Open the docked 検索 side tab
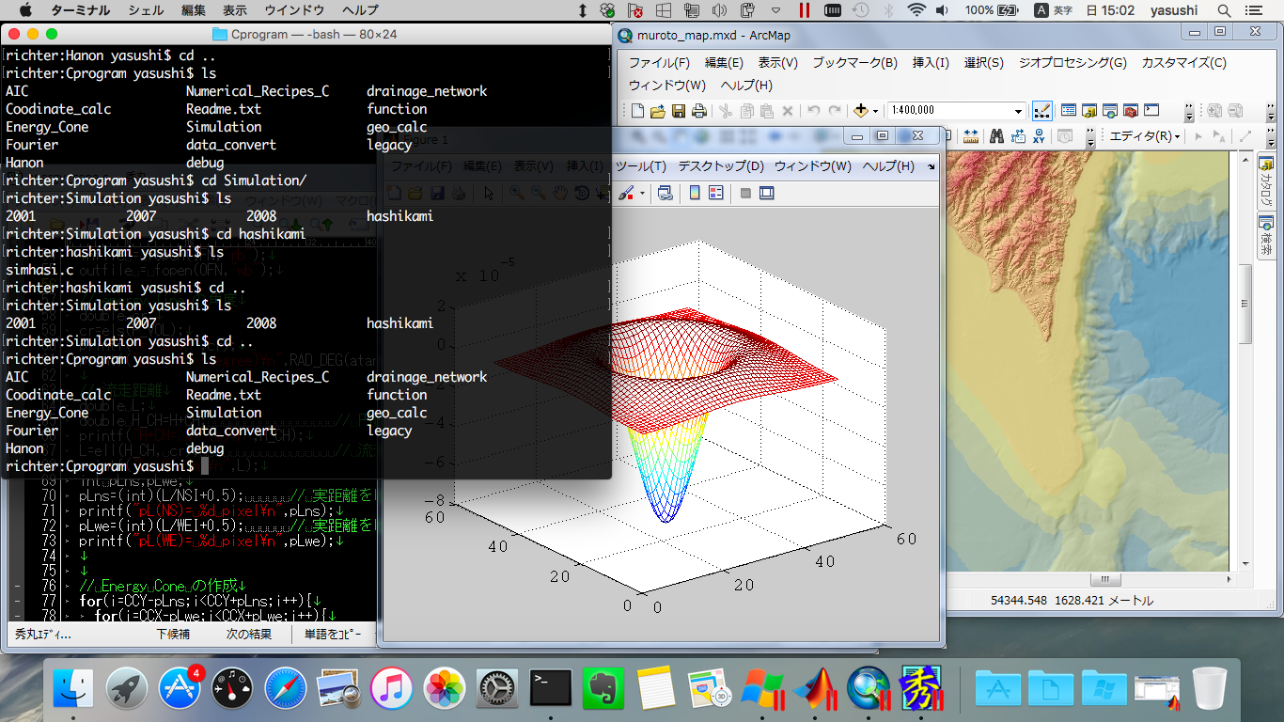This screenshot has width=1284, height=722. (1266, 236)
